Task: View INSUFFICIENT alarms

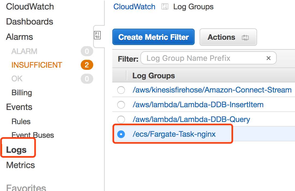Action: 37,65
